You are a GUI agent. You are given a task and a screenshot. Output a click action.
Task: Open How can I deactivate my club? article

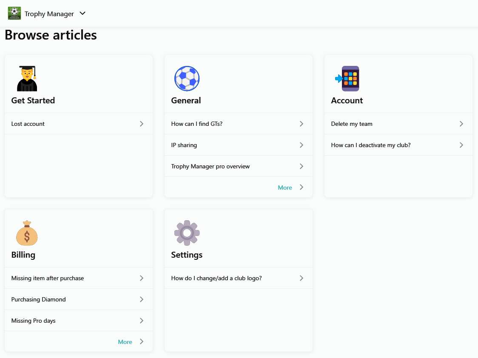[398, 145]
